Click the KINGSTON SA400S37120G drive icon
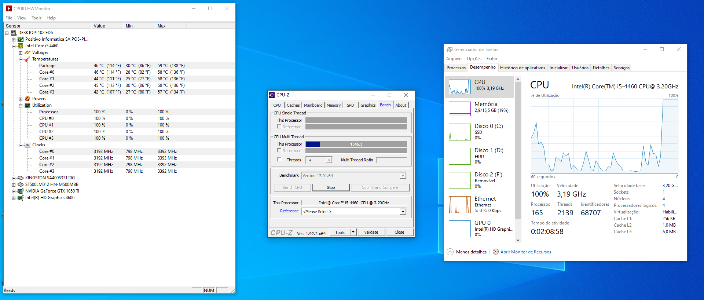This screenshot has width=704, height=300. pos(21,178)
